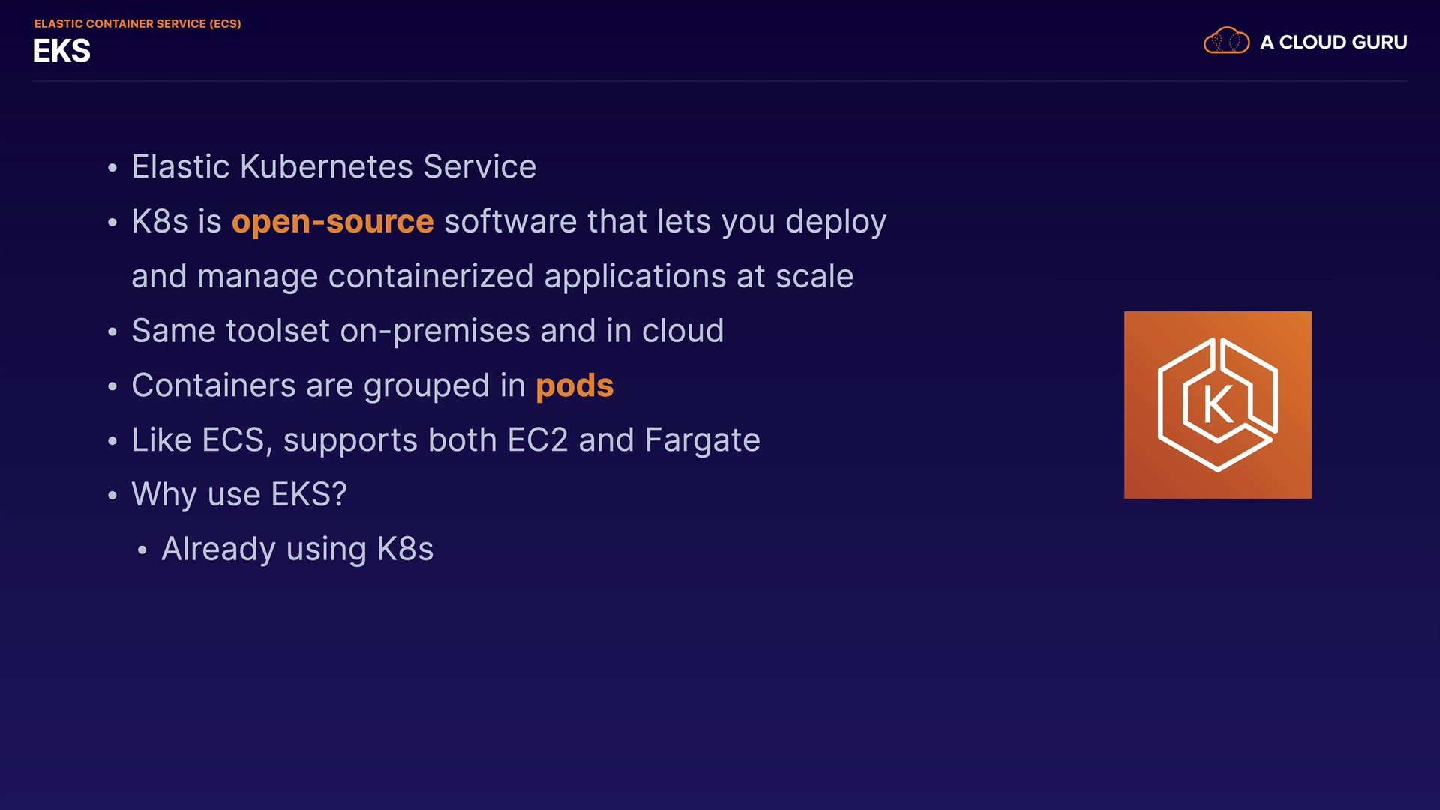
Task: Click the "K8s is" text at the bullet start
Action: [x=176, y=222]
